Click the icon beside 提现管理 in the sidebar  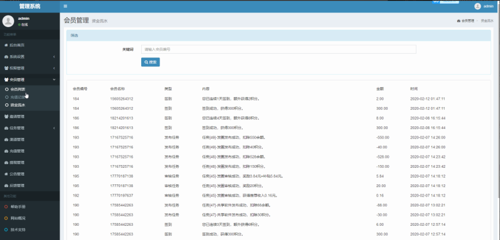pyautogui.click(x=6, y=163)
